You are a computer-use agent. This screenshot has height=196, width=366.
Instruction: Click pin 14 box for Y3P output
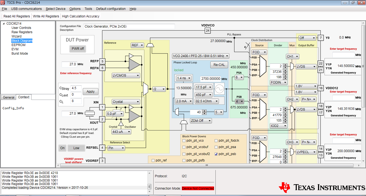pos(321,149)
